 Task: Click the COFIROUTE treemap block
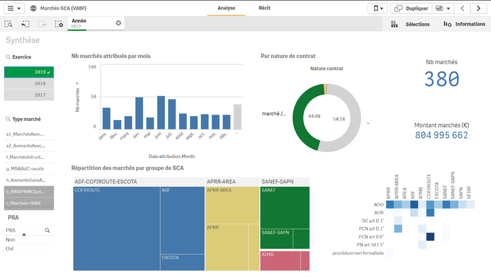[116, 228]
